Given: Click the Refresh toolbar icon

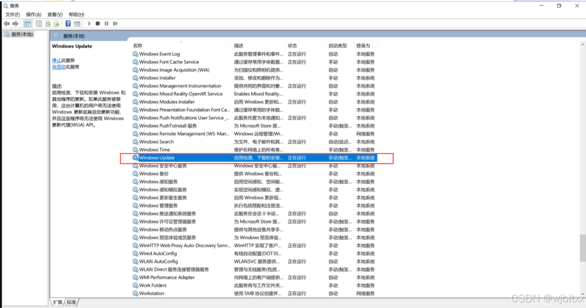Looking at the screenshot, I should 48,23.
